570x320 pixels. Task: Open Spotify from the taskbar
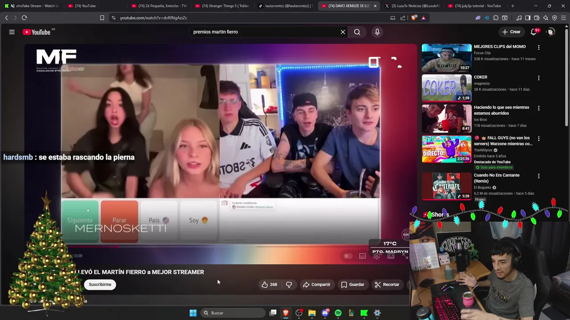point(338,313)
